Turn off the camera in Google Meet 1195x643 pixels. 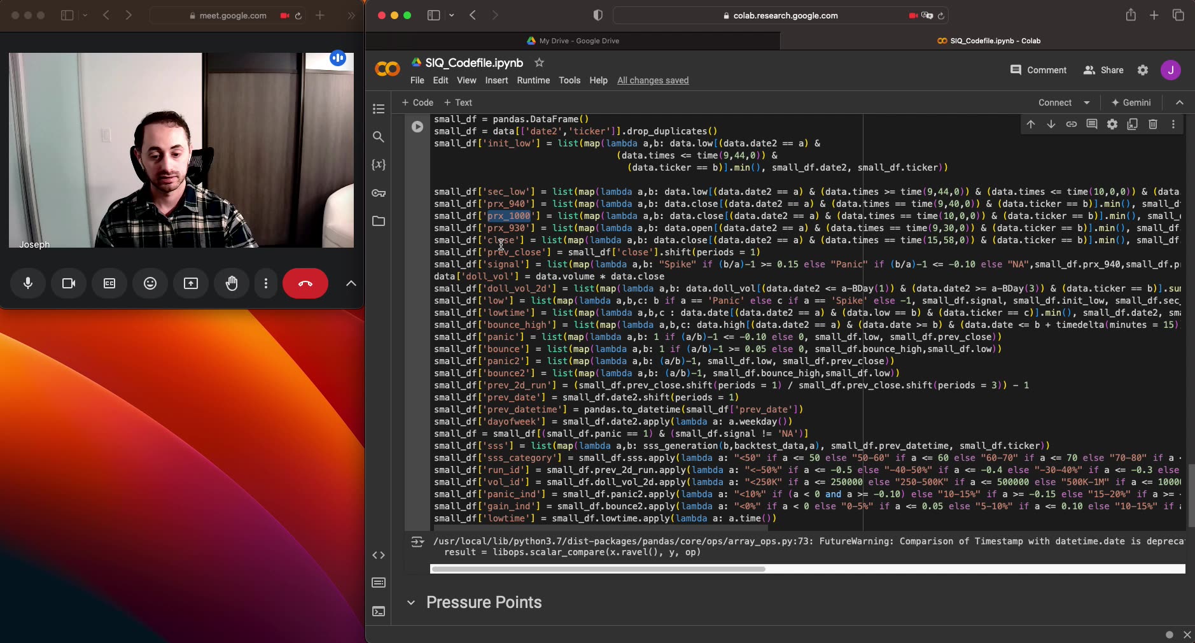[68, 284]
